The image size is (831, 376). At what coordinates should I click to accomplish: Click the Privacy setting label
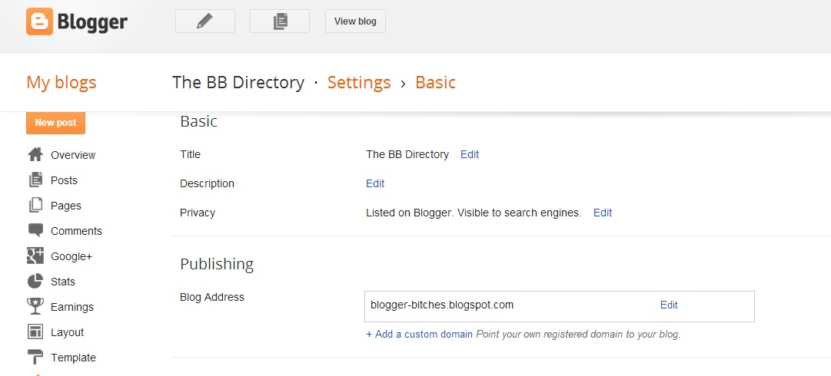tap(198, 213)
